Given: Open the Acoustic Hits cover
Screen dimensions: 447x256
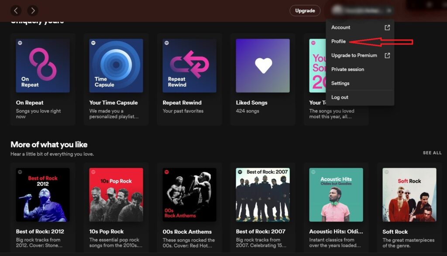Looking at the screenshot, I should 336,195.
